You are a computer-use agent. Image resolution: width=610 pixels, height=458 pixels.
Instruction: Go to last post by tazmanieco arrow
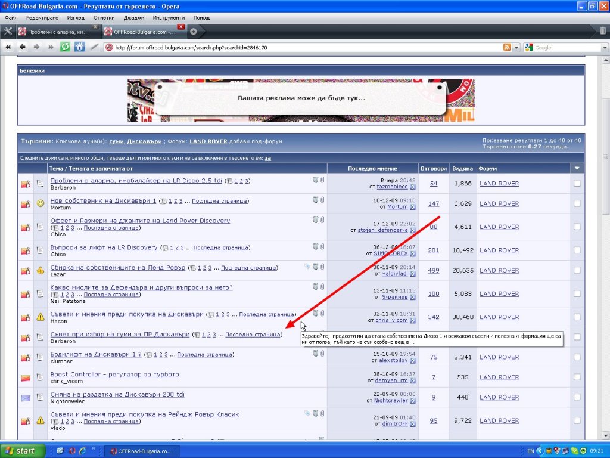(x=412, y=187)
